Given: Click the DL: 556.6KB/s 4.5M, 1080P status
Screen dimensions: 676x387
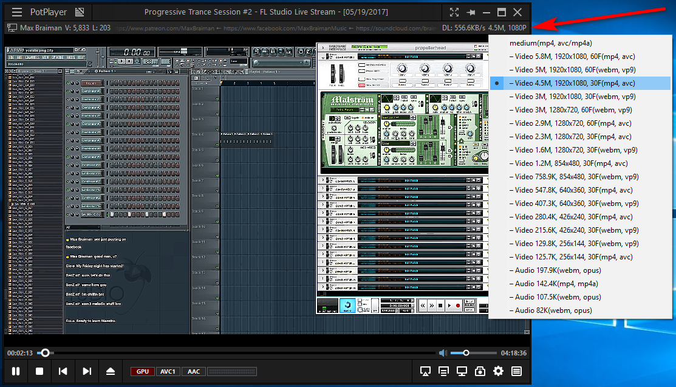Looking at the screenshot, I should click(x=484, y=28).
